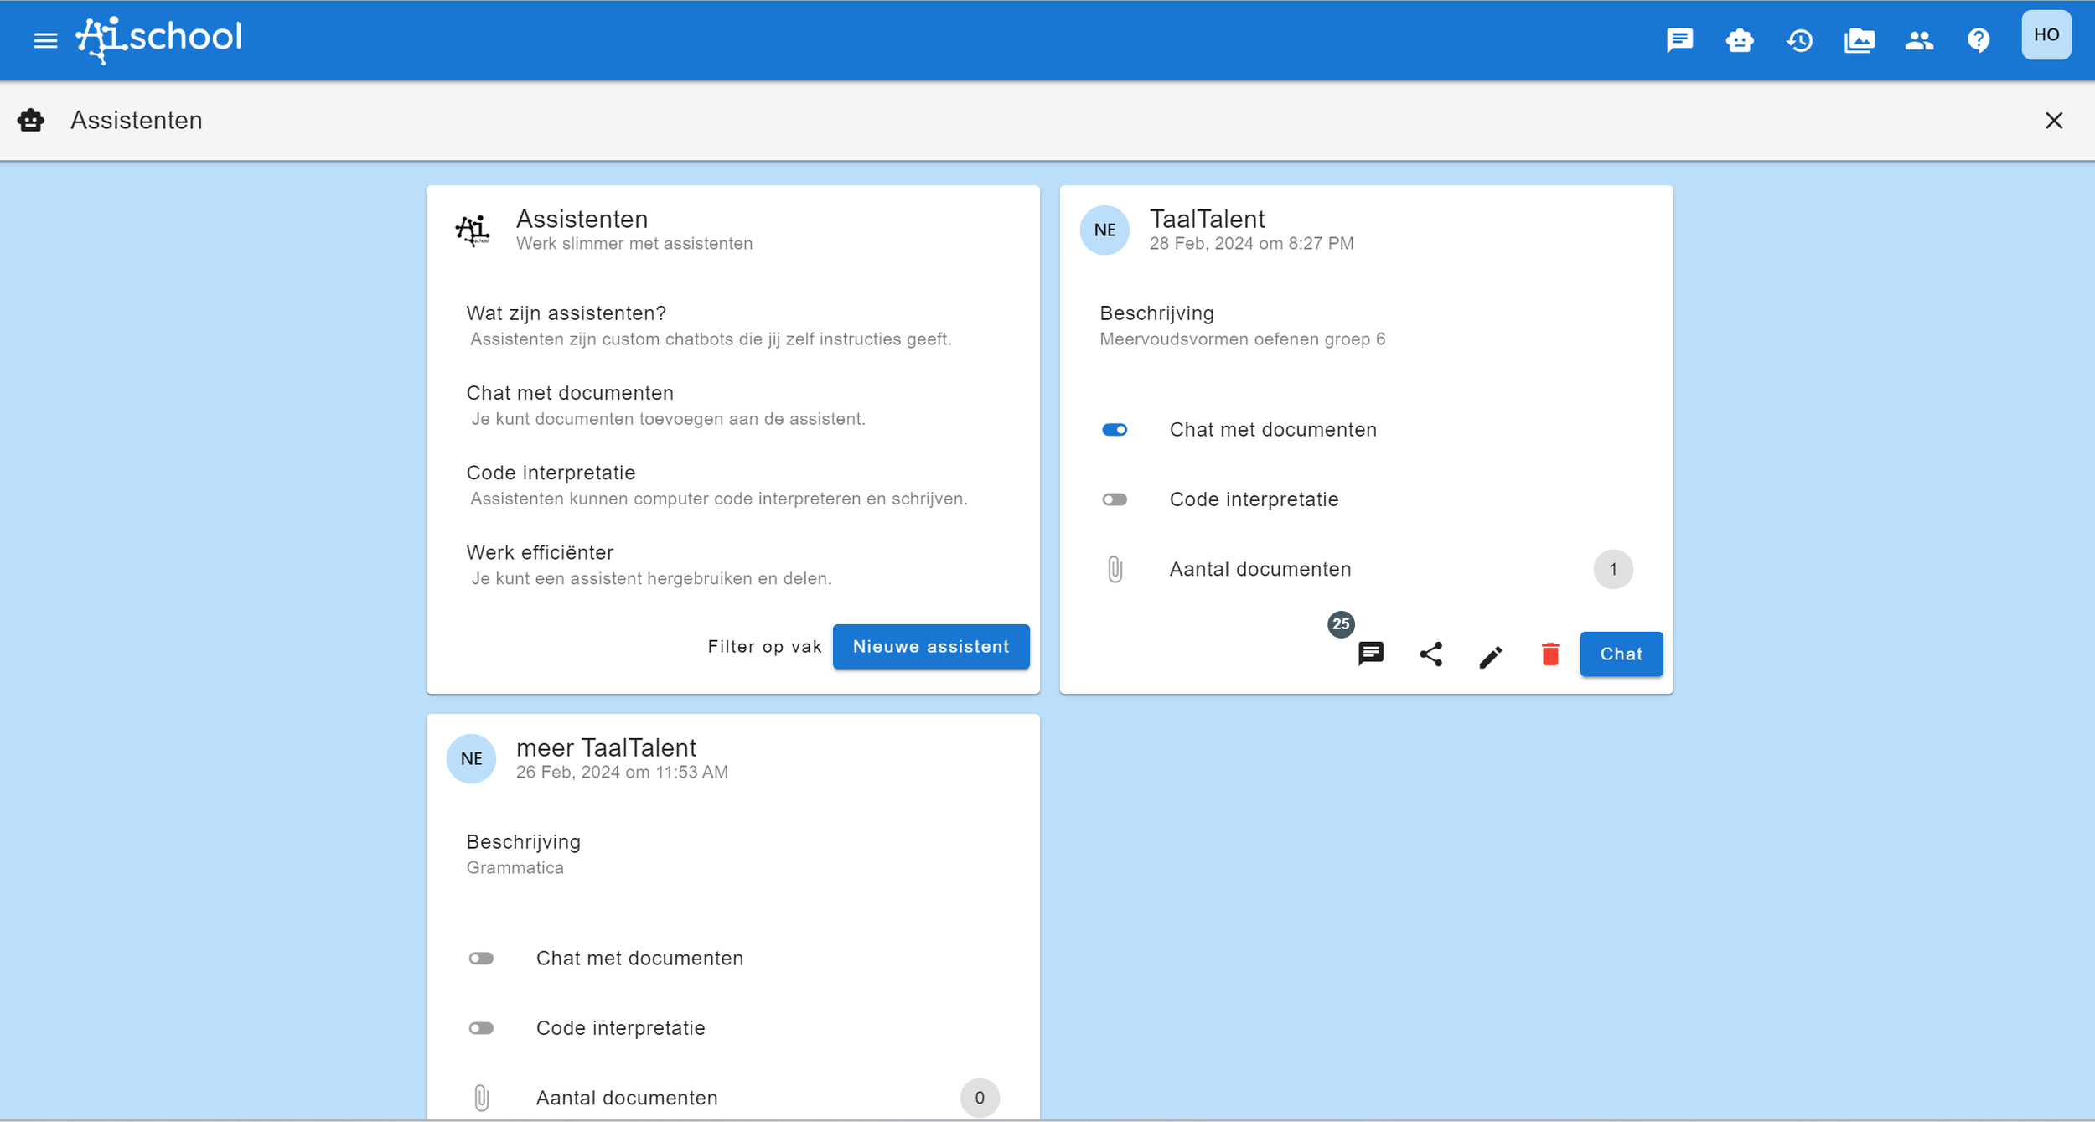Screen dimensions: 2095x1122
Task: Open TaalTalent conversations message icon
Action: pos(1371,654)
